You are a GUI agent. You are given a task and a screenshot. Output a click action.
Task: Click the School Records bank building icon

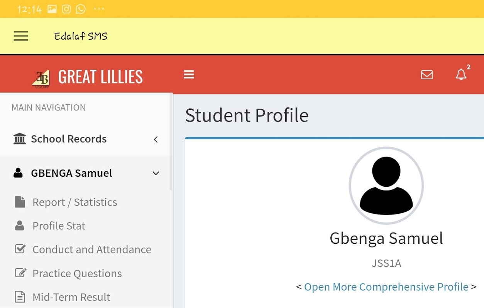coord(20,139)
